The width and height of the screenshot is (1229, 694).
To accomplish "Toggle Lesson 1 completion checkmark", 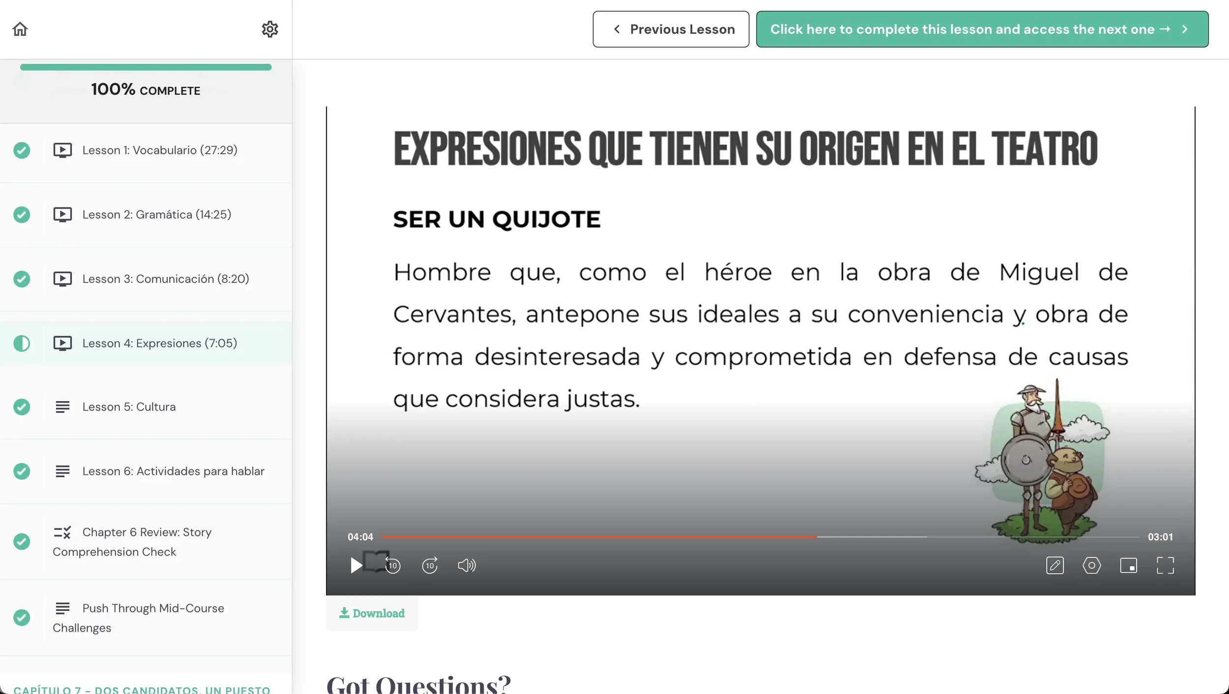I will (x=22, y=150).
